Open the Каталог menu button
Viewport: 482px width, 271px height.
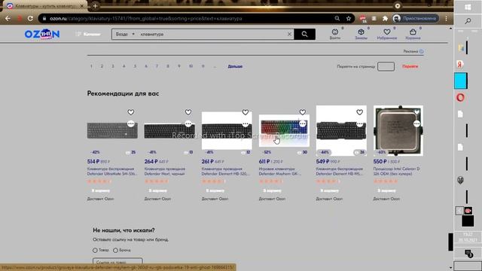[88, 34]
